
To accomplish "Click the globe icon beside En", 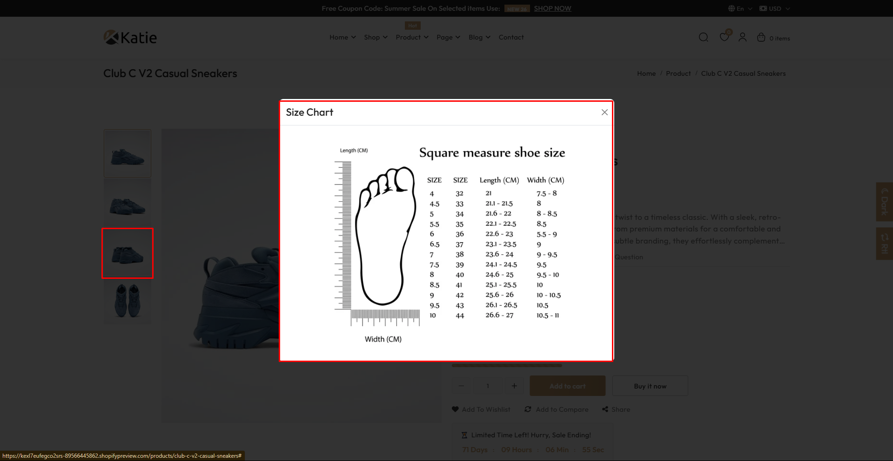I will click(x=732, y=8).
